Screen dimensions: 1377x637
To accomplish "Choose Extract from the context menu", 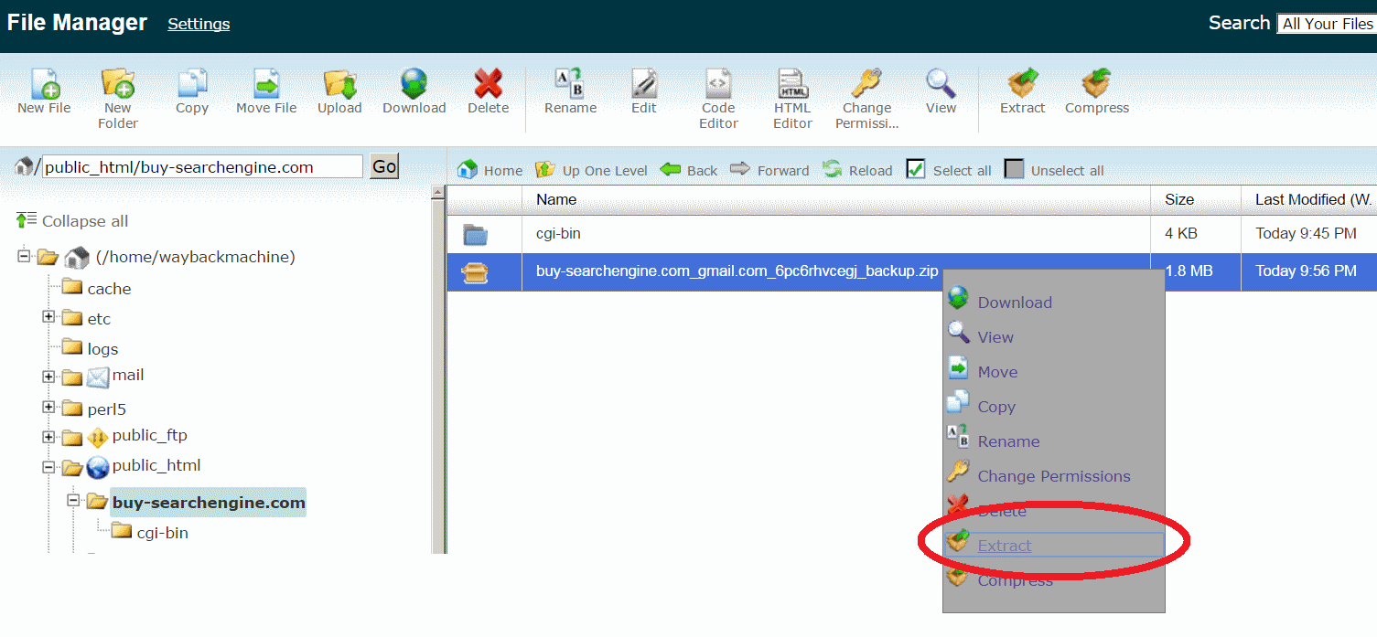I will pyautogui.click(x=1004, y=546).
